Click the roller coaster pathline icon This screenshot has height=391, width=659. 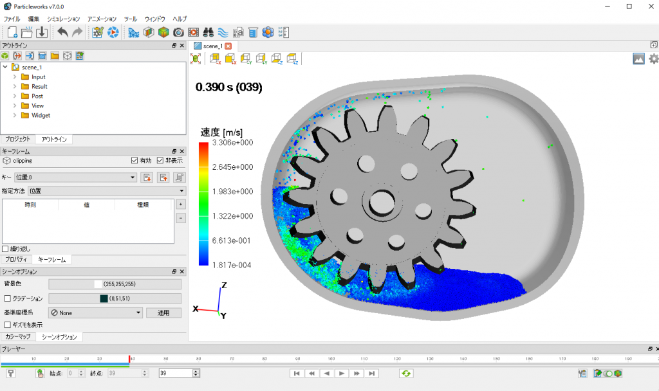coord(134,32)
